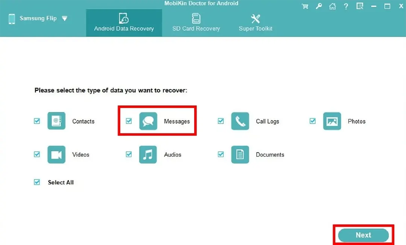Open the shopping cart purchase page

click(x=305, y=6)
